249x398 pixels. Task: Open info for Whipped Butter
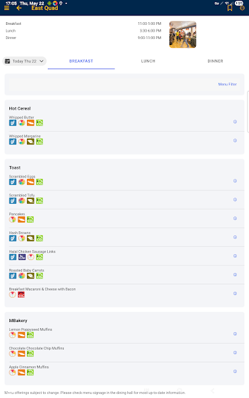coord(235,122)
